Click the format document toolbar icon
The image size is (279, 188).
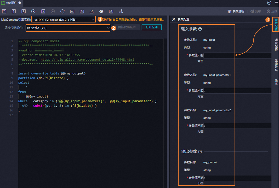(x=82, y=11)
